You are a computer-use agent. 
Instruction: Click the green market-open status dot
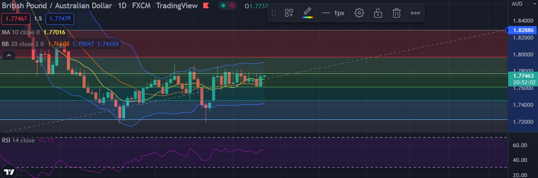[223, 6]
